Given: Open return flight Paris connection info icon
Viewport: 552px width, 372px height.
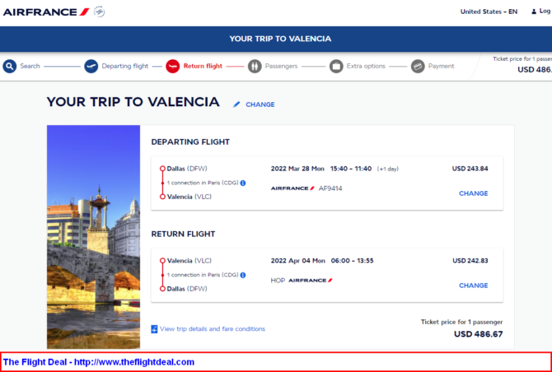Looking at the screenshot, I should coord(243,275).
